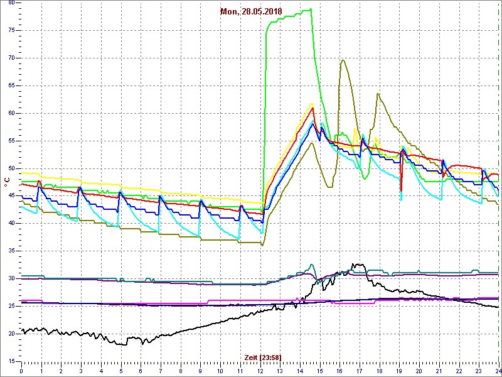Click the 30 value on temperature axis

point(11,278)
